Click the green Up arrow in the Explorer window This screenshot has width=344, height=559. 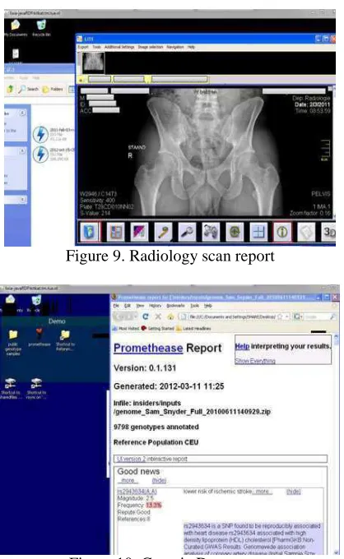click(11, 89)
